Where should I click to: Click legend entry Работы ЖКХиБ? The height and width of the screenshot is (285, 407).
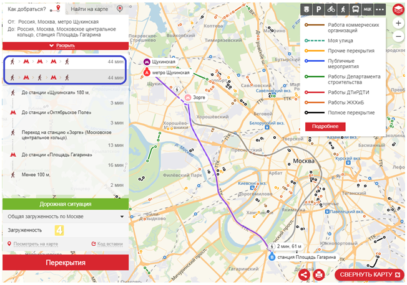tap(346, 103)
